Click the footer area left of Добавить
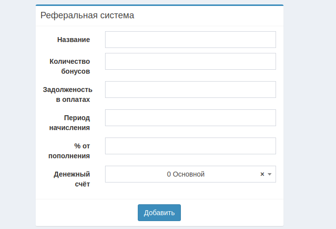 pos(84,213)
